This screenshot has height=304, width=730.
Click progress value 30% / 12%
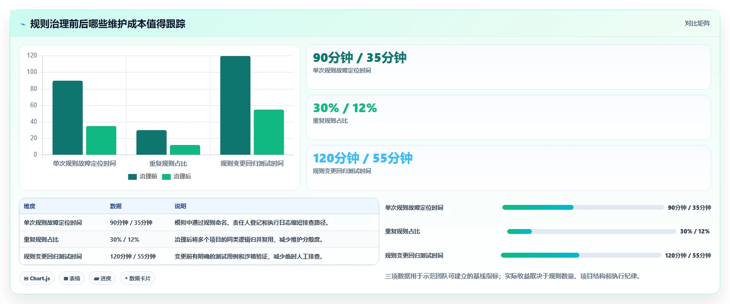click(695, 232)
